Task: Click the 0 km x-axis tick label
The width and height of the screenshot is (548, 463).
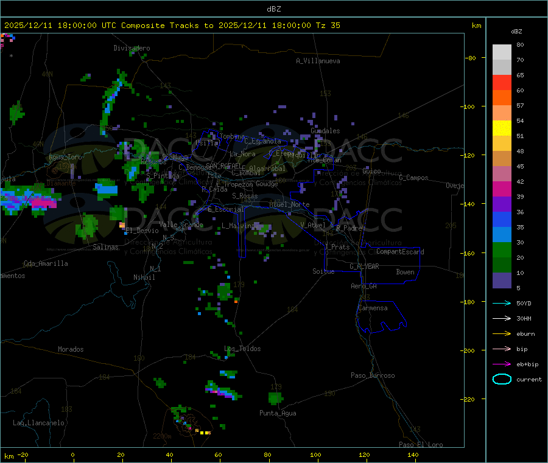Action: click(x=72, y=454)
